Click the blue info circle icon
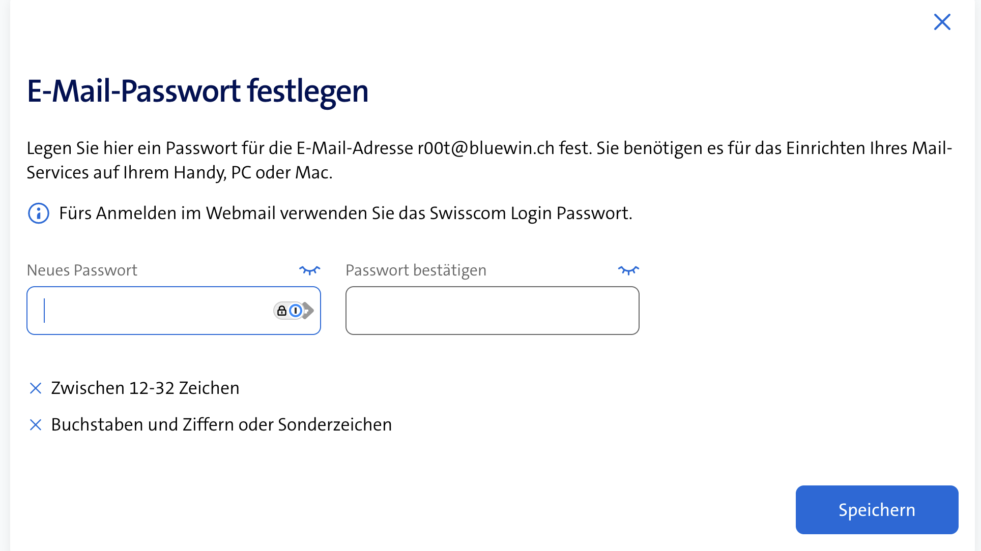Image resolution: width=981 pixels, height=551 pixels. point(39,213)
